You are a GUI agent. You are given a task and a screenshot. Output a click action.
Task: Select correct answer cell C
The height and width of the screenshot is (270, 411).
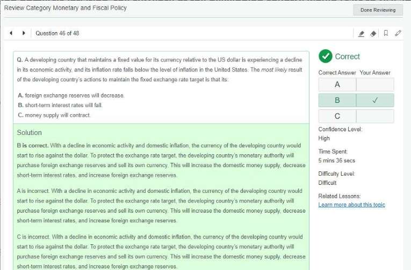(337, 116)
